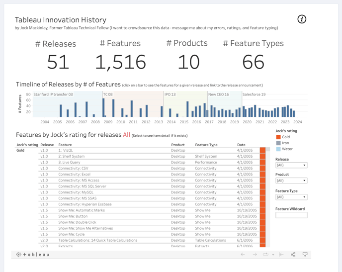Select the Iron color legend swatch
342x272 pixels.
click(x=278, y=143)
